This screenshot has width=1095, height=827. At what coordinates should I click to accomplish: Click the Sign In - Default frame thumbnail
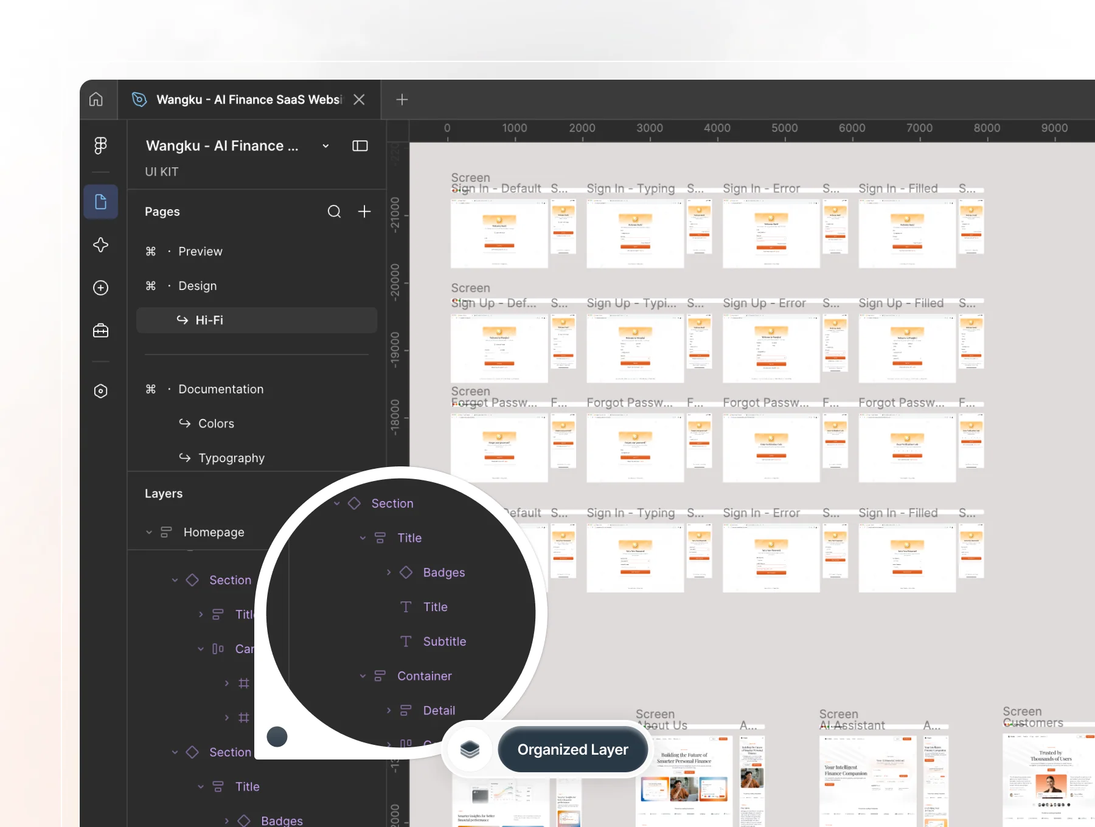pyautogui.click(x=499, y=234)
